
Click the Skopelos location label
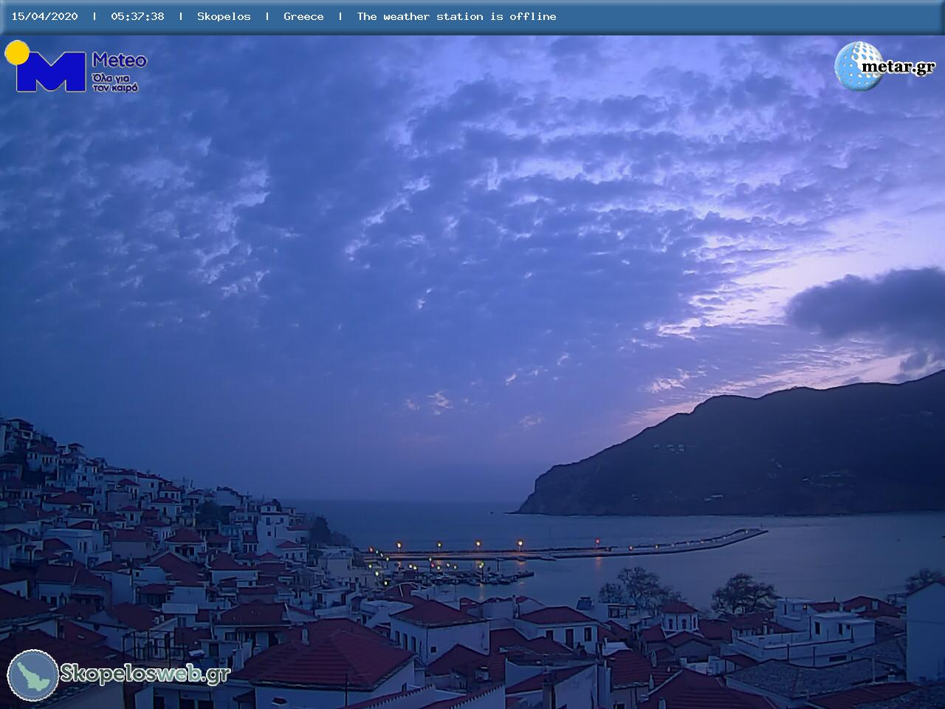pos(224,16)
